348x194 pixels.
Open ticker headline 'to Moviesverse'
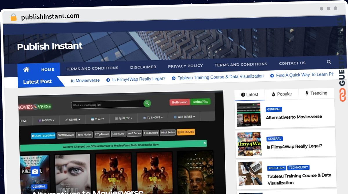tap(85, 80)
